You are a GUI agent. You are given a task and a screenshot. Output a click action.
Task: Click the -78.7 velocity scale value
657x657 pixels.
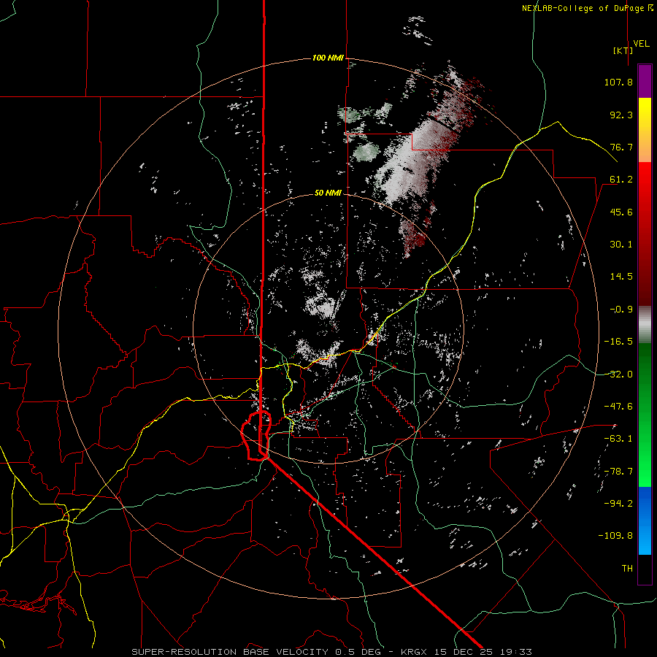(618, 472)
